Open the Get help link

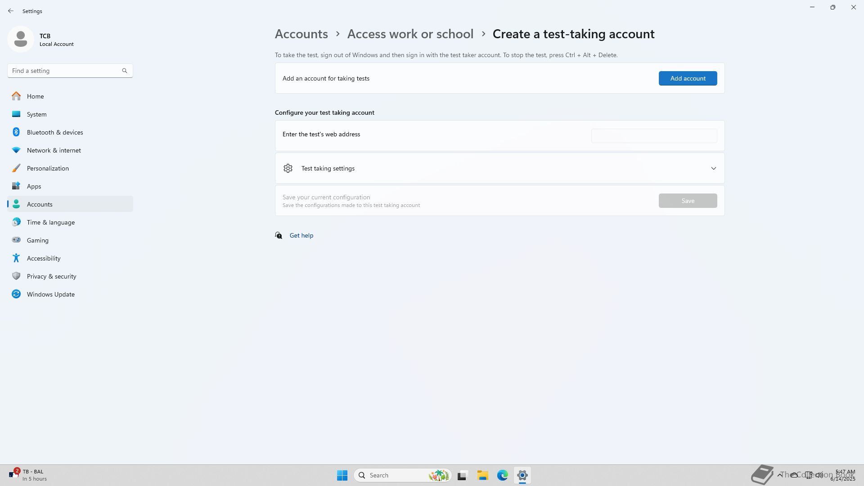[301, 235]
